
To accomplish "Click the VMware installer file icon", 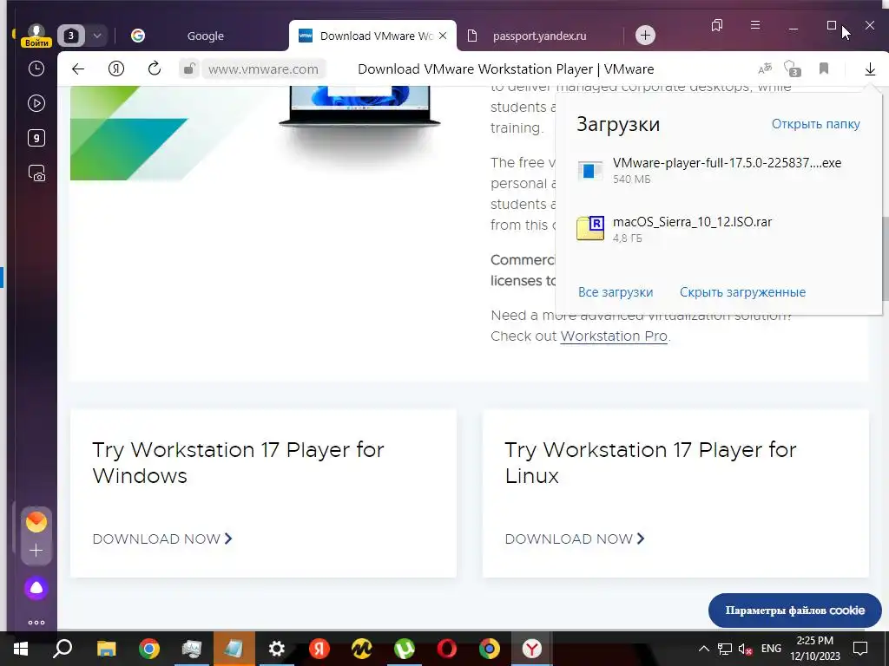I will [589, 171].
